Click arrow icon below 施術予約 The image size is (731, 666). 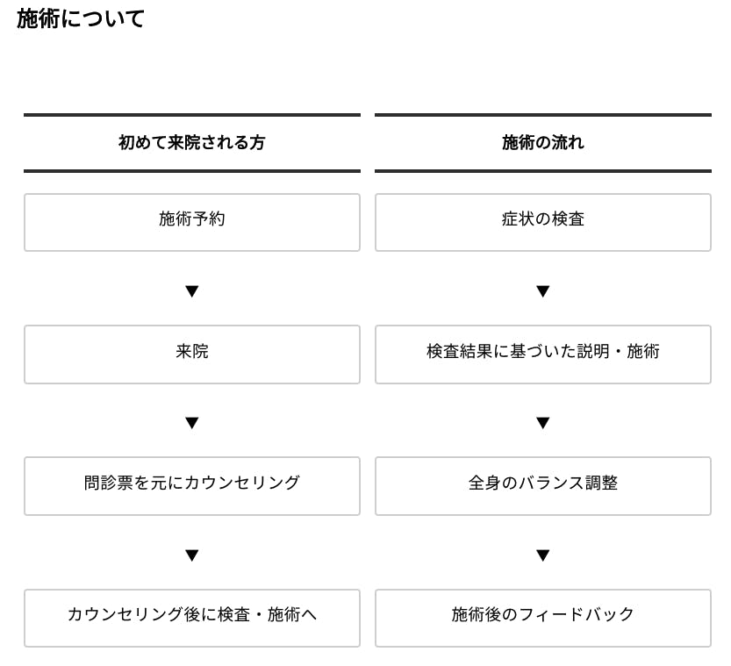tap(192, 291)
